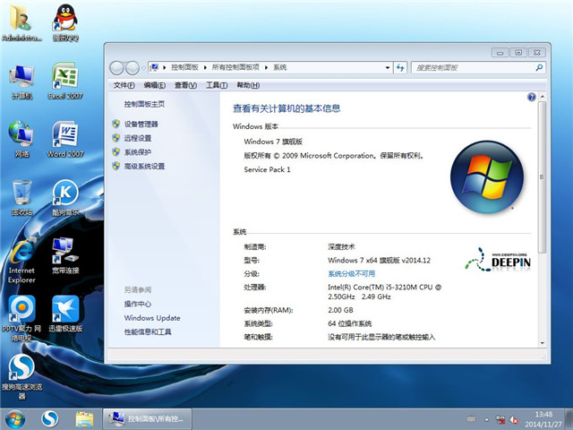Click the Windows Start orb
The width and height of the screenshot is (573, 430).
click(x=15, y=419)
